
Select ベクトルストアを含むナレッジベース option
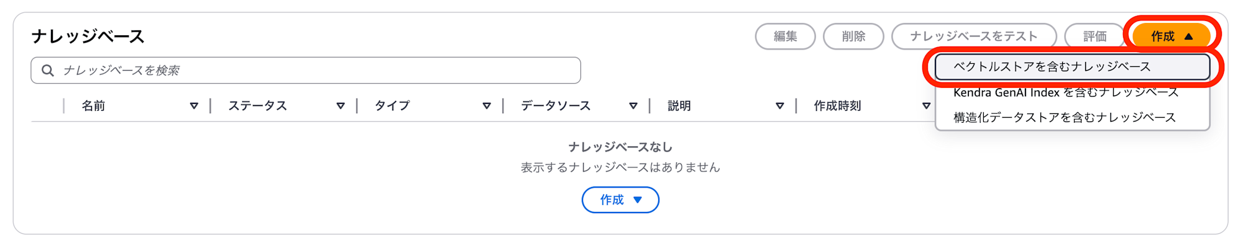coord(1073,67)
